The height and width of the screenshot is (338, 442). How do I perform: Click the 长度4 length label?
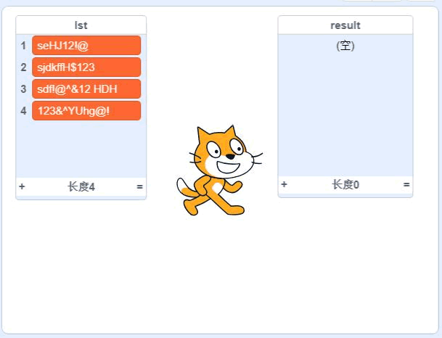pyautogui.click(x=81, y=186)
